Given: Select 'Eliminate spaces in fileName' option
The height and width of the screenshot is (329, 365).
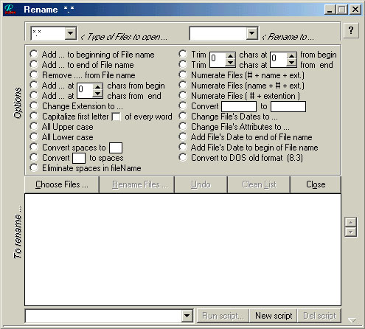Looking at the screenshot, I should pyautogui.click(x=34, y=167).
